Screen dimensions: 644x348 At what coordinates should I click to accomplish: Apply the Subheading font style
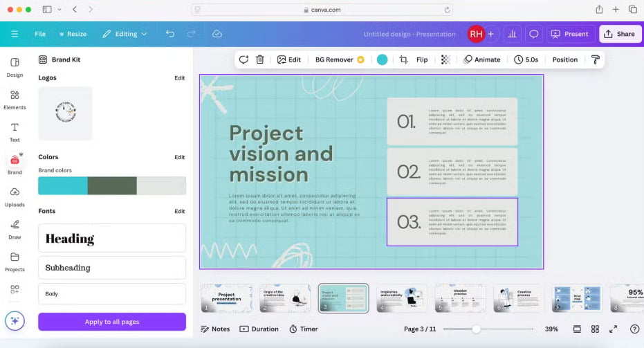pos(112,268)
